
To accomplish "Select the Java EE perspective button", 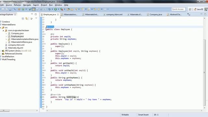I will tap(199, 9).
